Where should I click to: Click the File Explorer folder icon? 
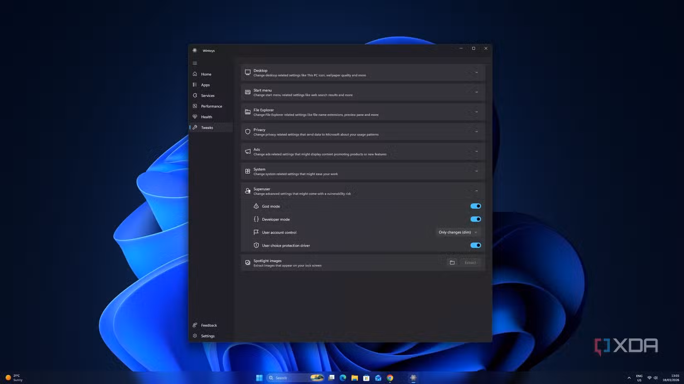[247, 112]
